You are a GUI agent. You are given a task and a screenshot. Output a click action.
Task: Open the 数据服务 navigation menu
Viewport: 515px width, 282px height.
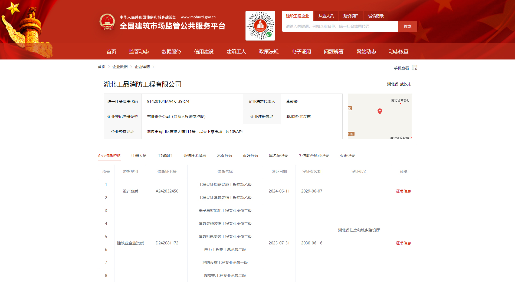(x=171, y=51)
